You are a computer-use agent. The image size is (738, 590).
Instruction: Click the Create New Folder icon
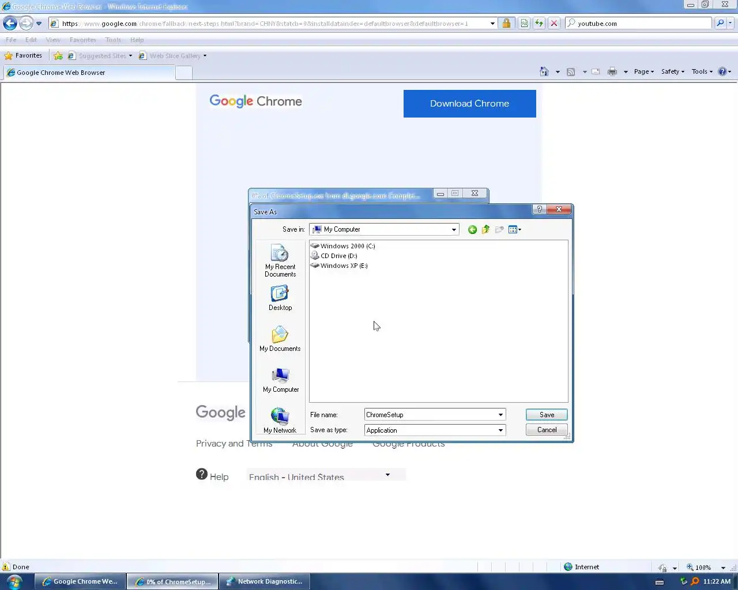(x=499, y=229)
